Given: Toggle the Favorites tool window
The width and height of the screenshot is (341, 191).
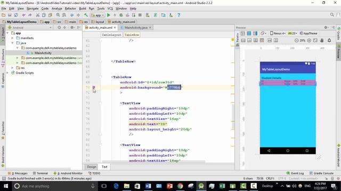Looking at the screenshot, I should (3, 130).
